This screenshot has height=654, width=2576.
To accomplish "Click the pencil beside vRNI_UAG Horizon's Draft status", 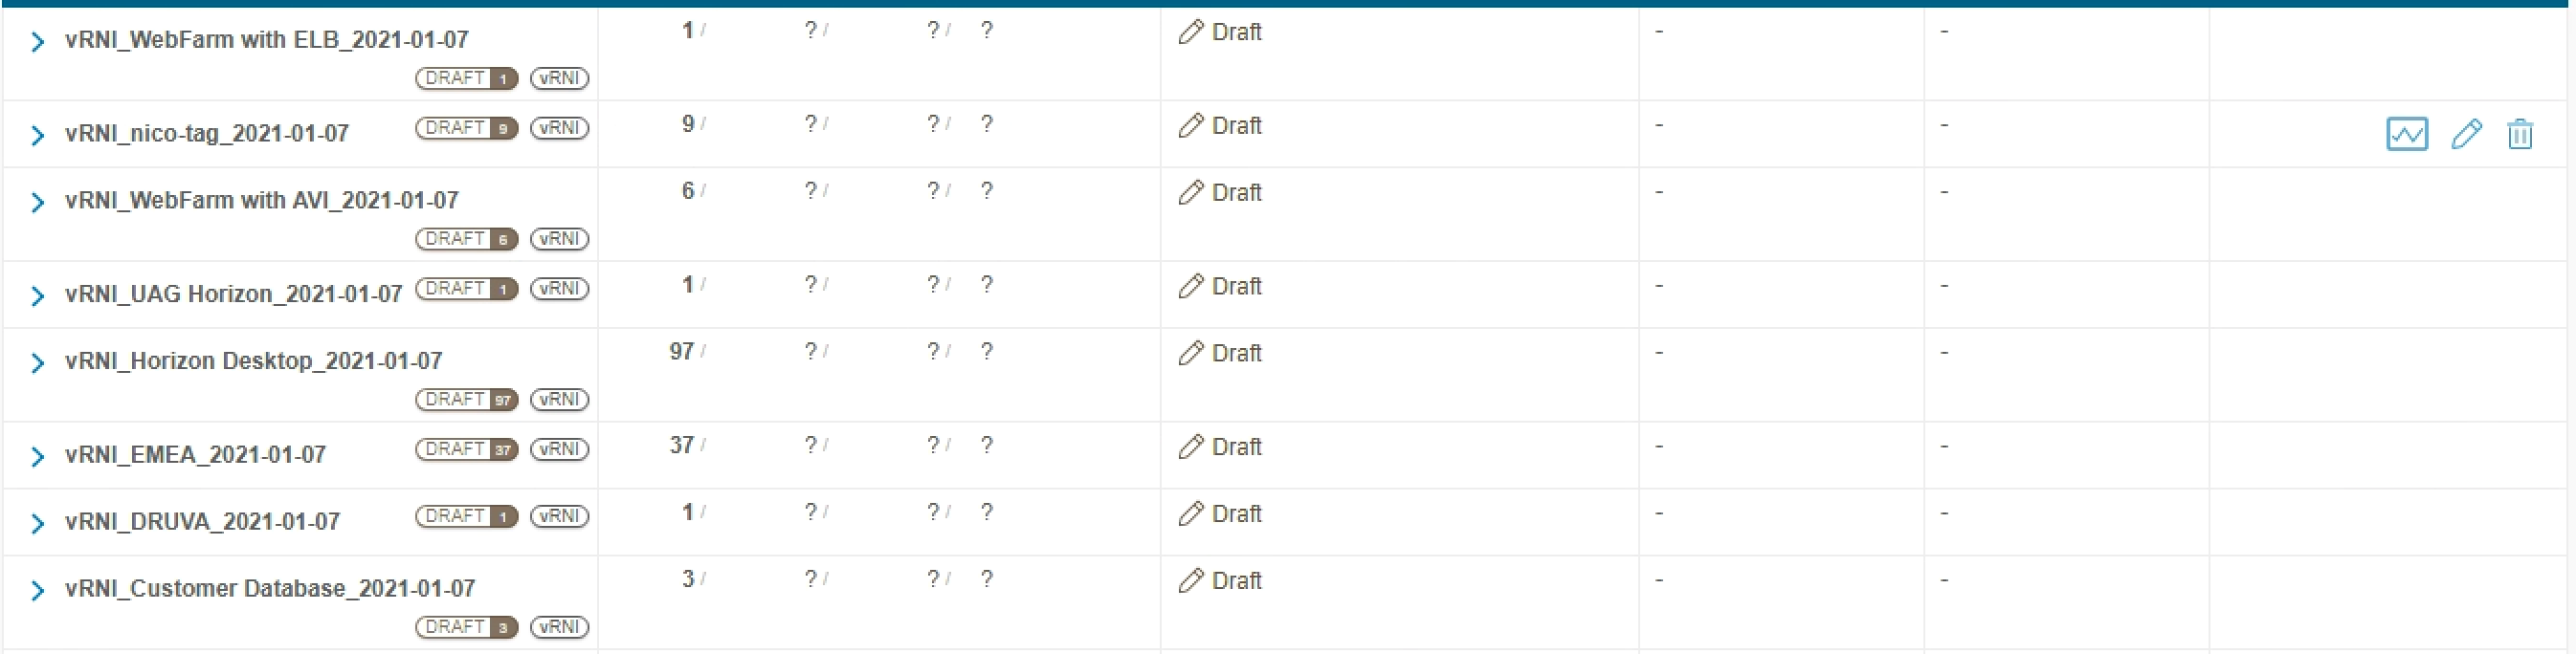I will [x=1190, y=286].
